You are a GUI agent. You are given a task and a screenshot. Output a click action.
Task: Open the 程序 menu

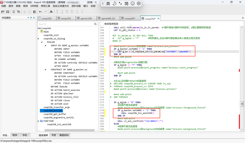click(25, 6)
